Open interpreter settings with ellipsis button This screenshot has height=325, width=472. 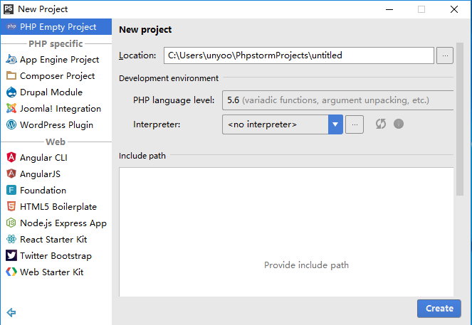[355, 124]
